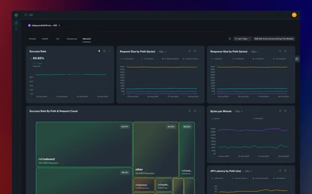Toggle the yellow legend series in Response Size chart
312x194 pixels.
tap(258, 59)
